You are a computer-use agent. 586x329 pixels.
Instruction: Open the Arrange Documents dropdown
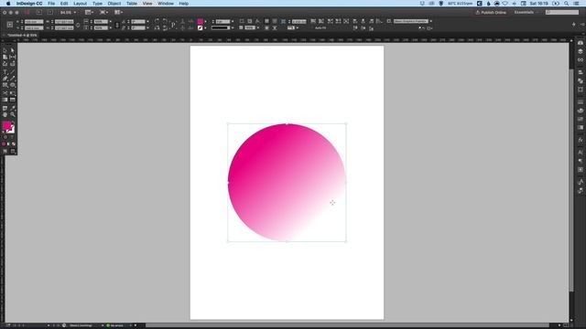118,12
